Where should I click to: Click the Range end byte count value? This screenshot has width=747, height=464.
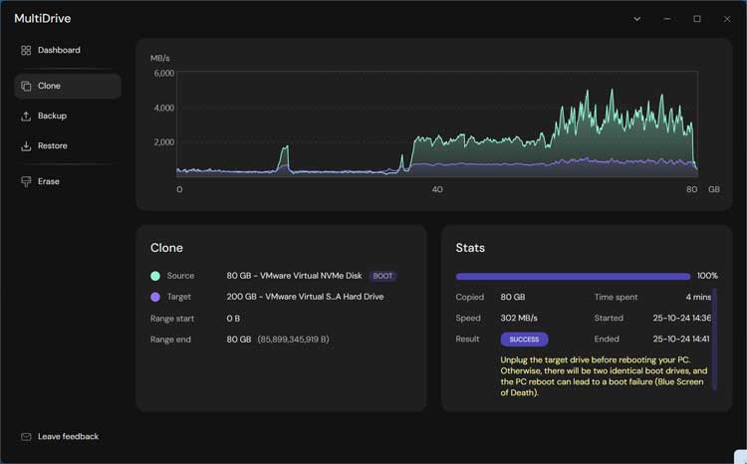pos(293,340)
